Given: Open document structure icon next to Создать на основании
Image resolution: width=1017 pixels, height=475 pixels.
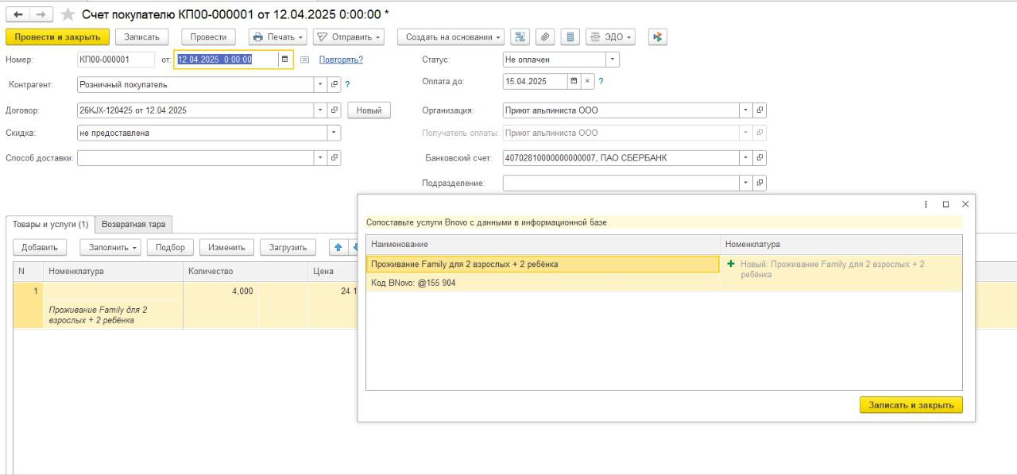Looking at the screenshot, I should click(x=520, y=37).
